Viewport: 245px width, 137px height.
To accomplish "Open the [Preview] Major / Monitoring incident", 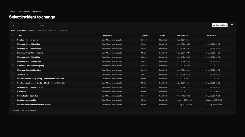I will [29, 61].
